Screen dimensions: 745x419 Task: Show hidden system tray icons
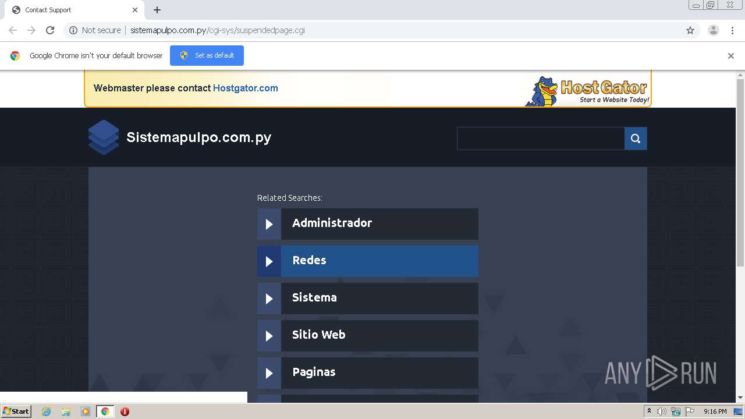point(650,411)
